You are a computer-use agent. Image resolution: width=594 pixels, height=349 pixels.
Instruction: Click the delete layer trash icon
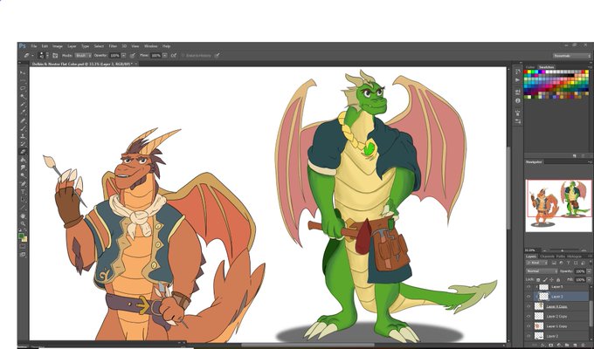[x=583, y=345]
